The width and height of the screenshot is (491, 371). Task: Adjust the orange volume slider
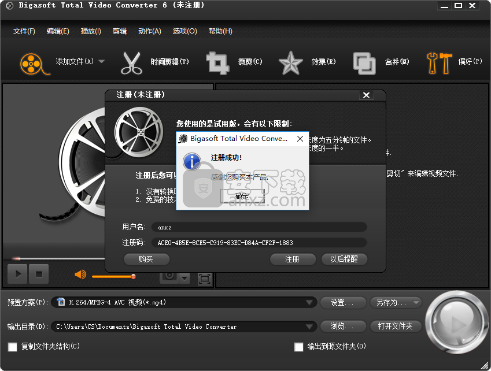point(113,277)
